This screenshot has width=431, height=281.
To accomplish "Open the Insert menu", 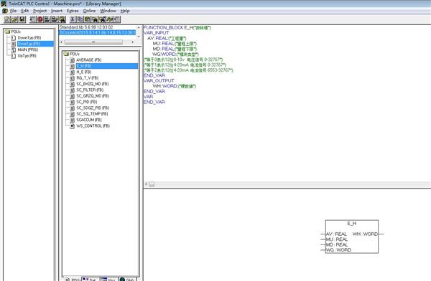I will [x=57, y=11].
